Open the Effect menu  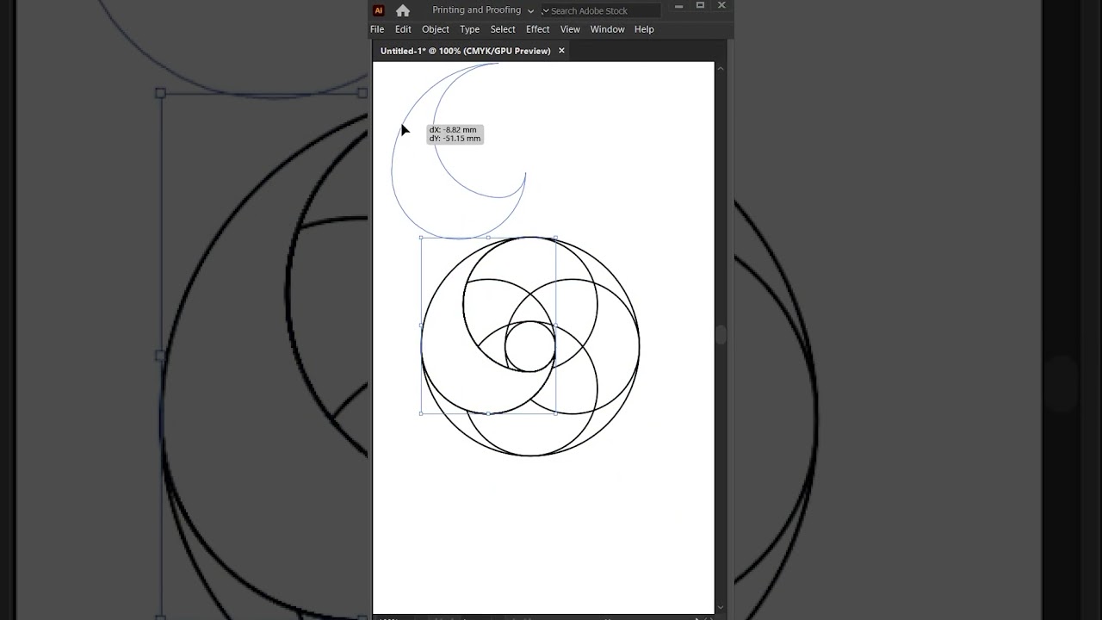[538, 29]
